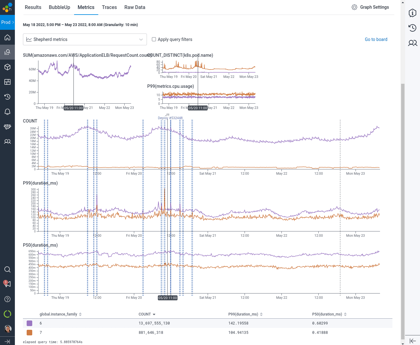
Task: Enable the Apply query filters checkbox
Action: [154, 39]
